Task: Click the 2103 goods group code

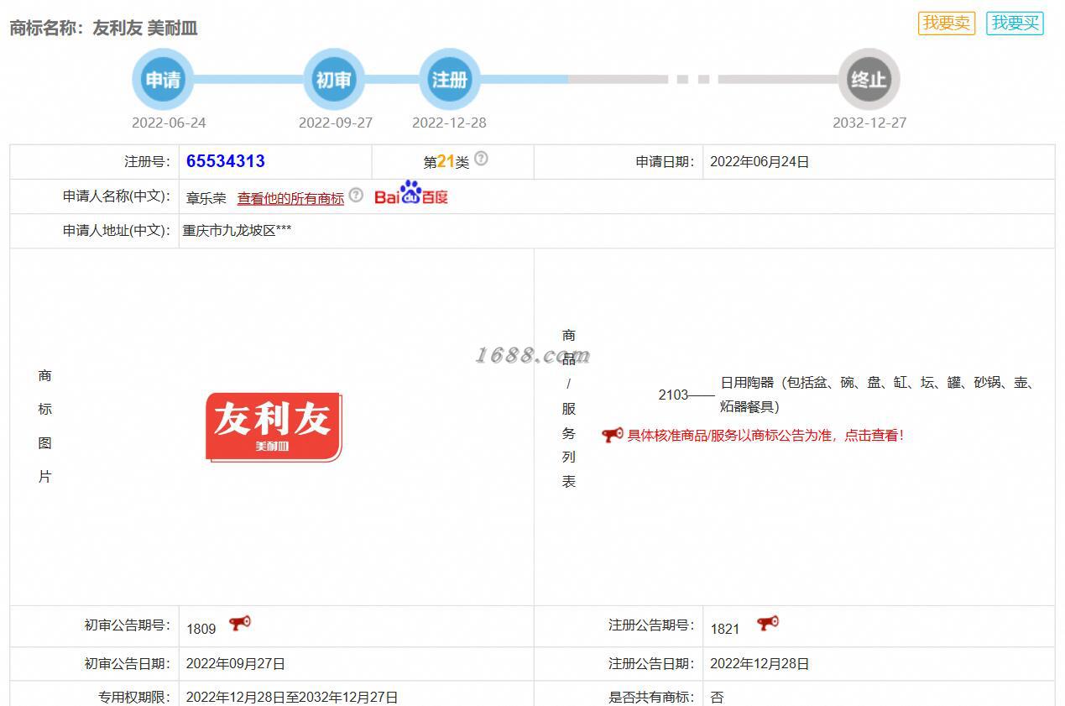Action: point(673,395)
